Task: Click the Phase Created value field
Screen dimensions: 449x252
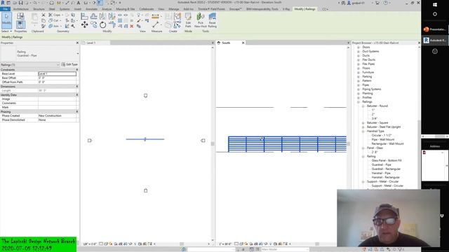Action: tap(58, 115)
